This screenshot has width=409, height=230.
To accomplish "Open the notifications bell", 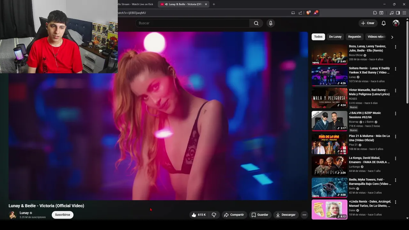I will 383,23.
